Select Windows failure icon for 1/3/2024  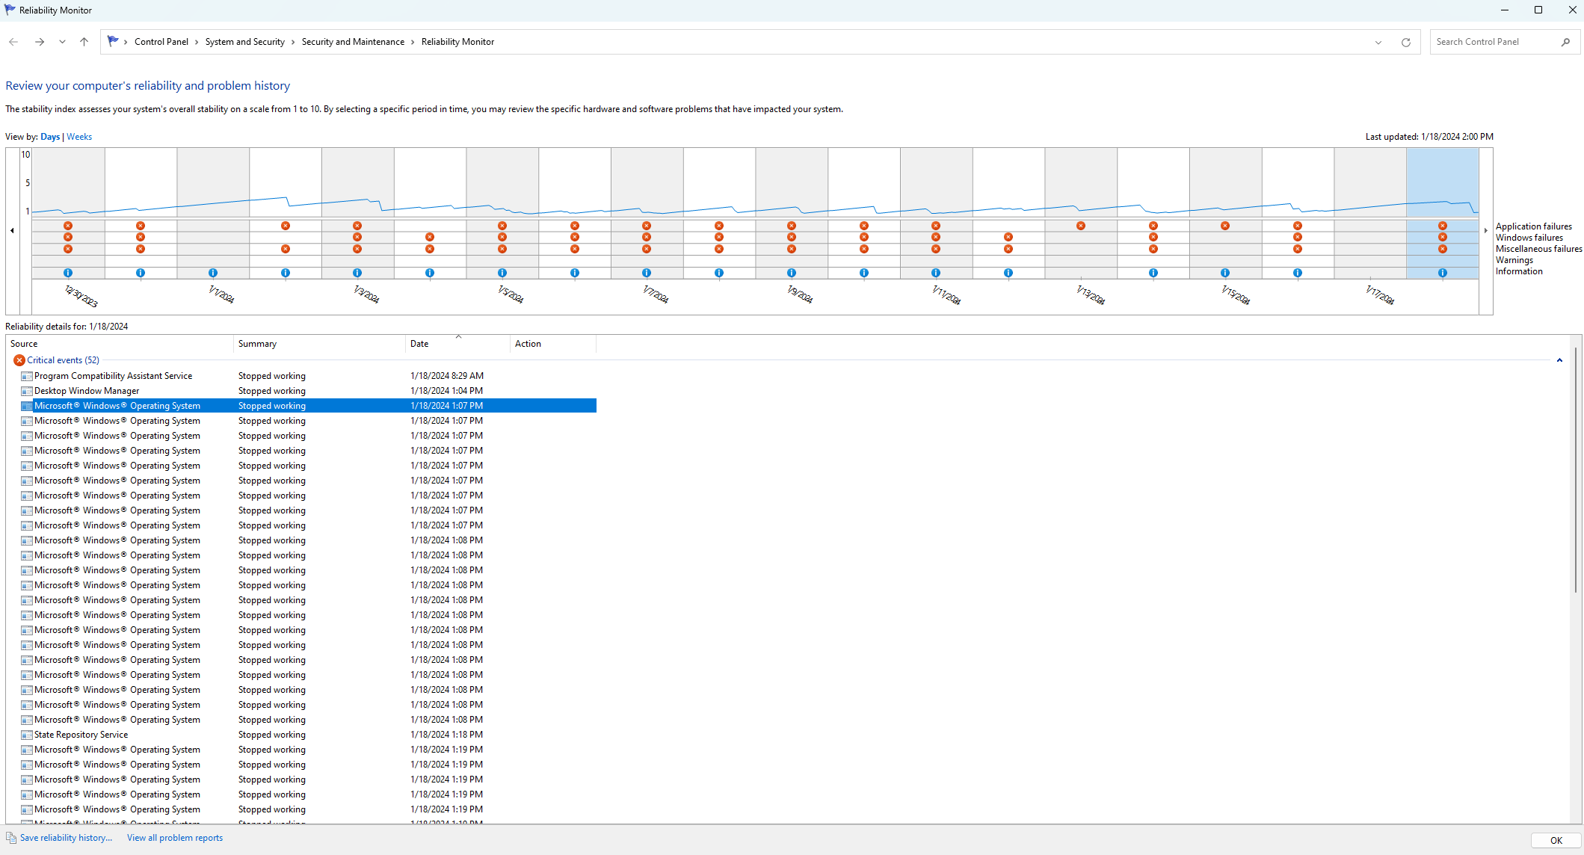tap(357, 237)
